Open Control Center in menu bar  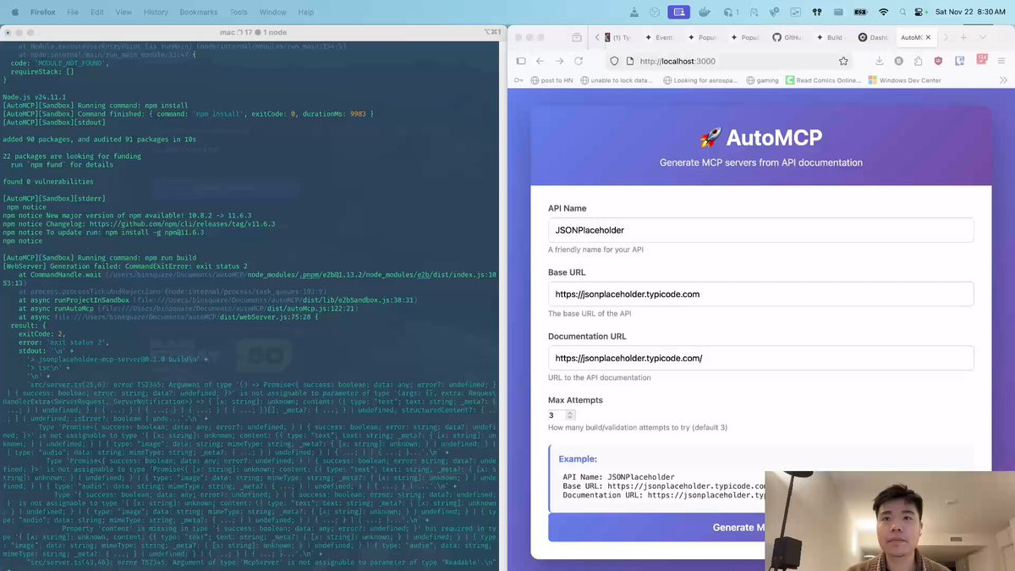919,12
